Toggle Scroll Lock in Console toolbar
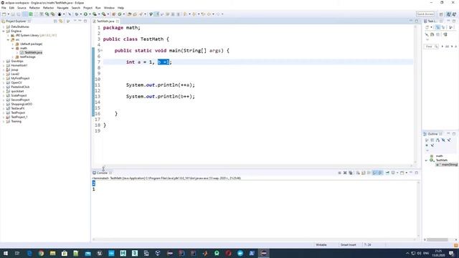Viewport: 459px width, 258px height. [x=364, y=173]
